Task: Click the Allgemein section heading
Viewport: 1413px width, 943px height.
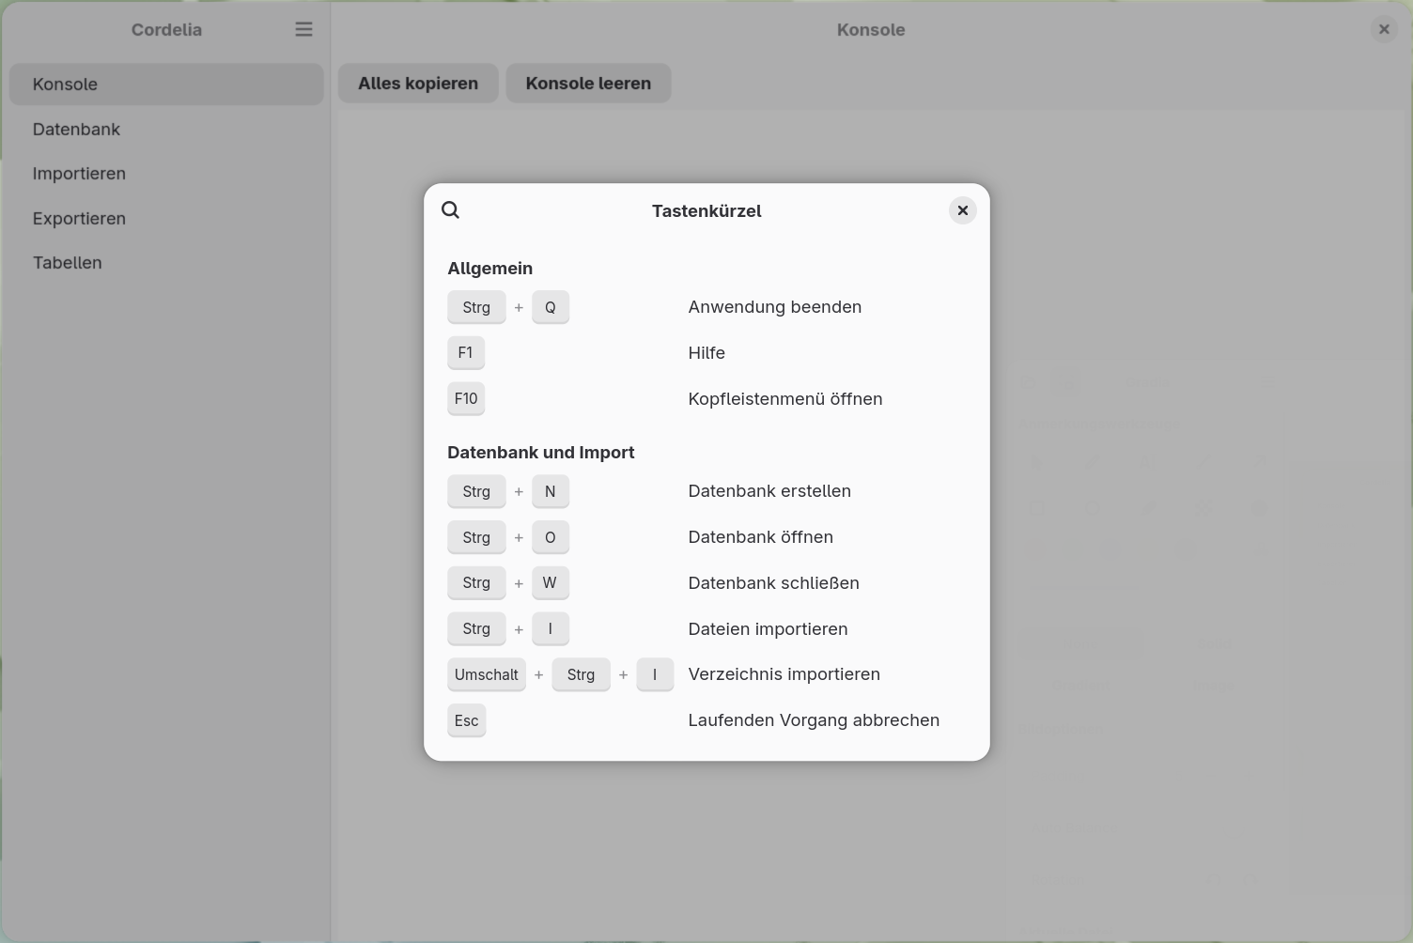Action: pos(490,269)
